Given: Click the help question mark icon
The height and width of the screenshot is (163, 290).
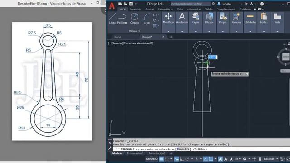Looking at the screenshot, I should (262, 4).
